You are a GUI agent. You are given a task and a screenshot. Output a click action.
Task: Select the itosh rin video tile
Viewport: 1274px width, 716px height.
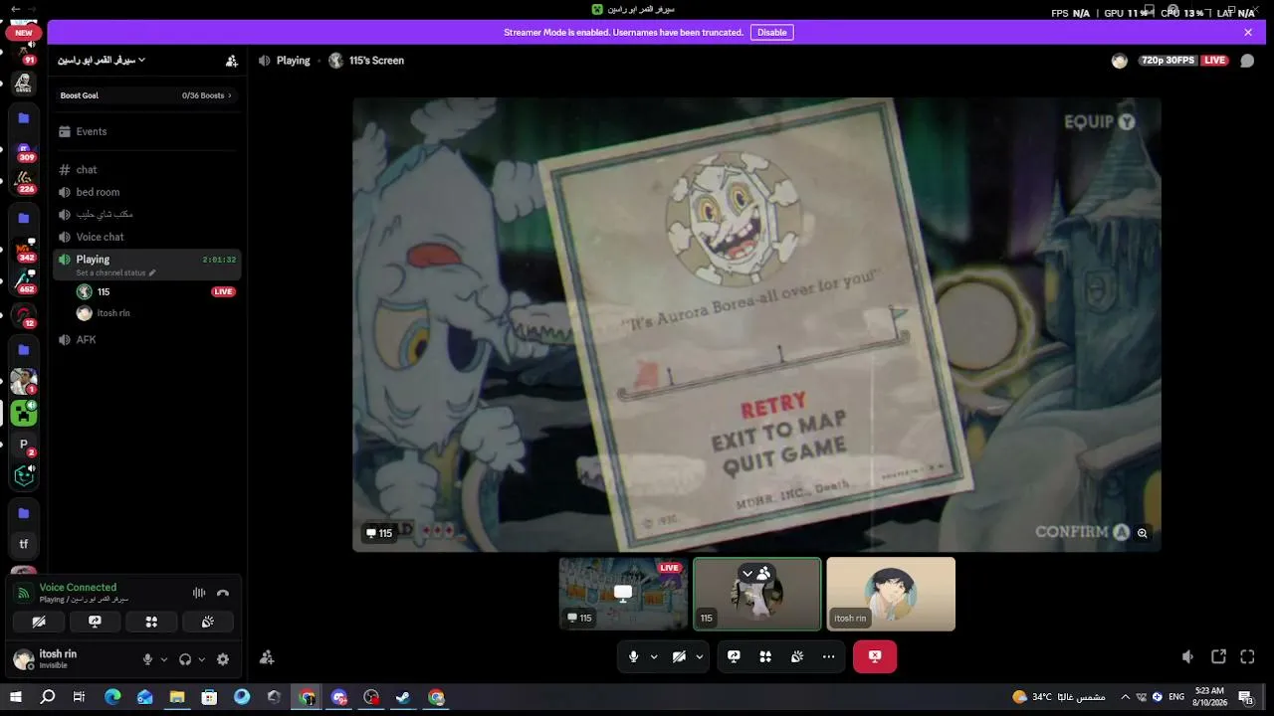click(x=891, y=594)
